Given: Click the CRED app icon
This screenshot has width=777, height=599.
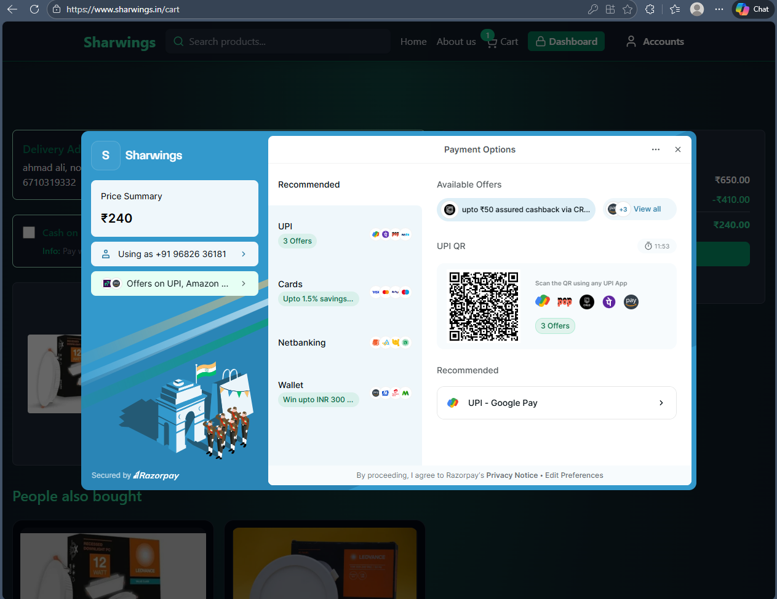Looking at the screenshot, I should click(x=587, y=302).
